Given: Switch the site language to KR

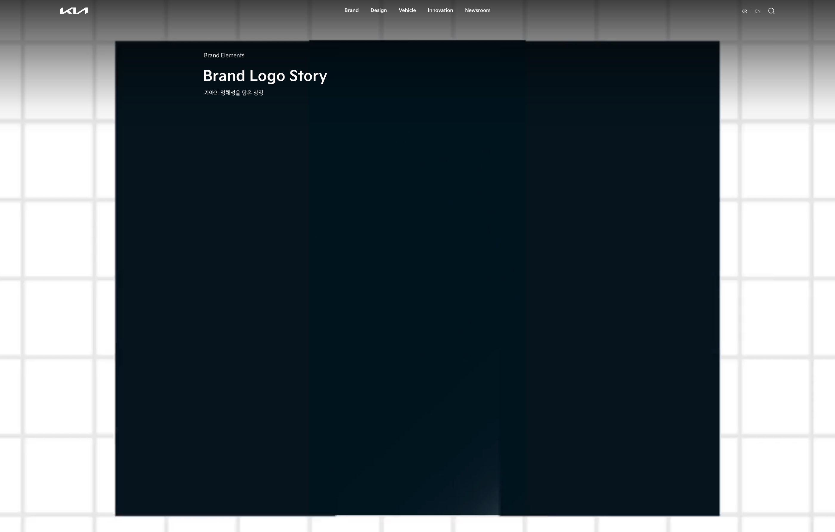Looking at the screenshot, I should tap(744, 11).
